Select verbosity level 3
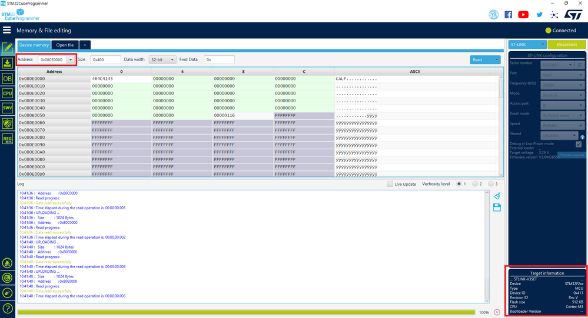 pyautogui.click(x=490, y=184)
